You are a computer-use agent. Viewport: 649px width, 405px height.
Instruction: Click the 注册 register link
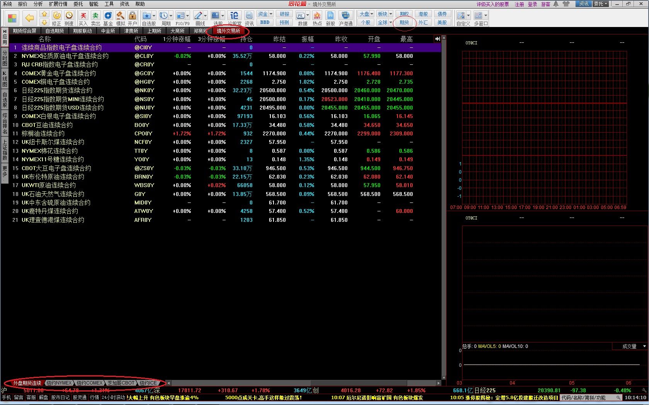coord(519,4)
